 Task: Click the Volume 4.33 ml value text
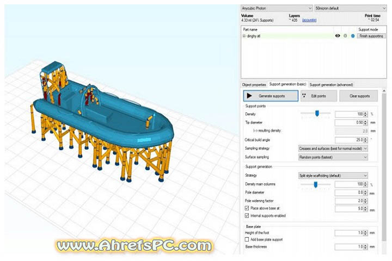click(257, 20)
